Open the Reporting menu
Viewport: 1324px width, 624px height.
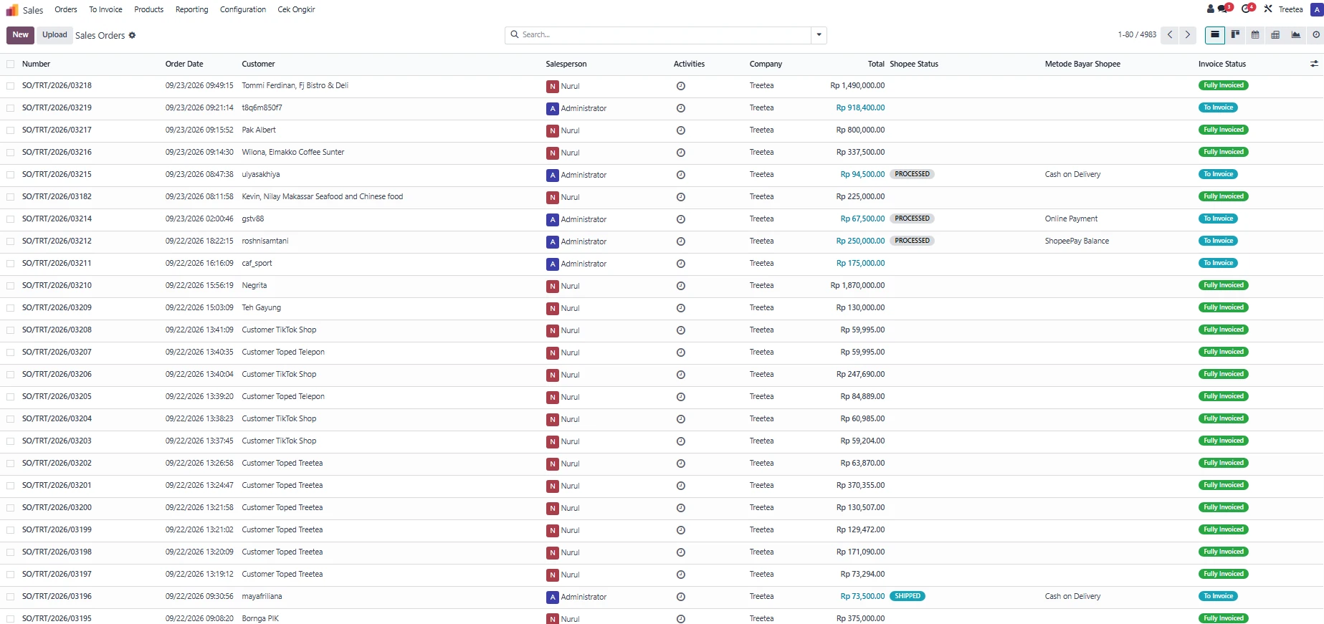[x=191, y=9]
